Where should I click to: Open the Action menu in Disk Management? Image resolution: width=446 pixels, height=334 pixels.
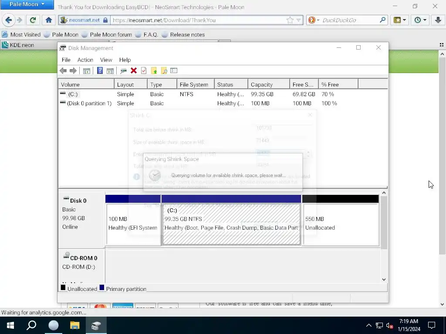tap(85, 60)
